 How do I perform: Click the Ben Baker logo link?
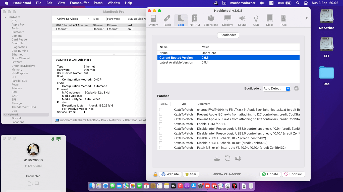tap(227, 174)
